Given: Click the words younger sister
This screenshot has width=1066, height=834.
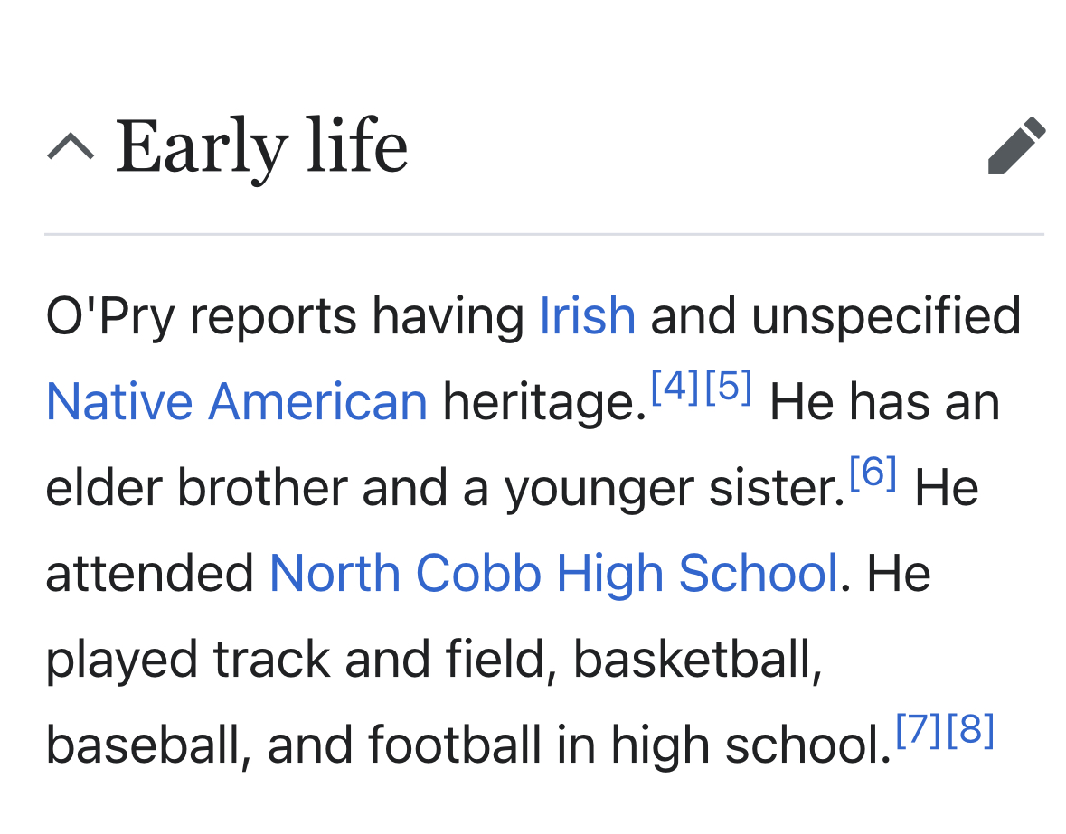Looking at the screenshot, I should pyautogui.click(x=673, y=488).
